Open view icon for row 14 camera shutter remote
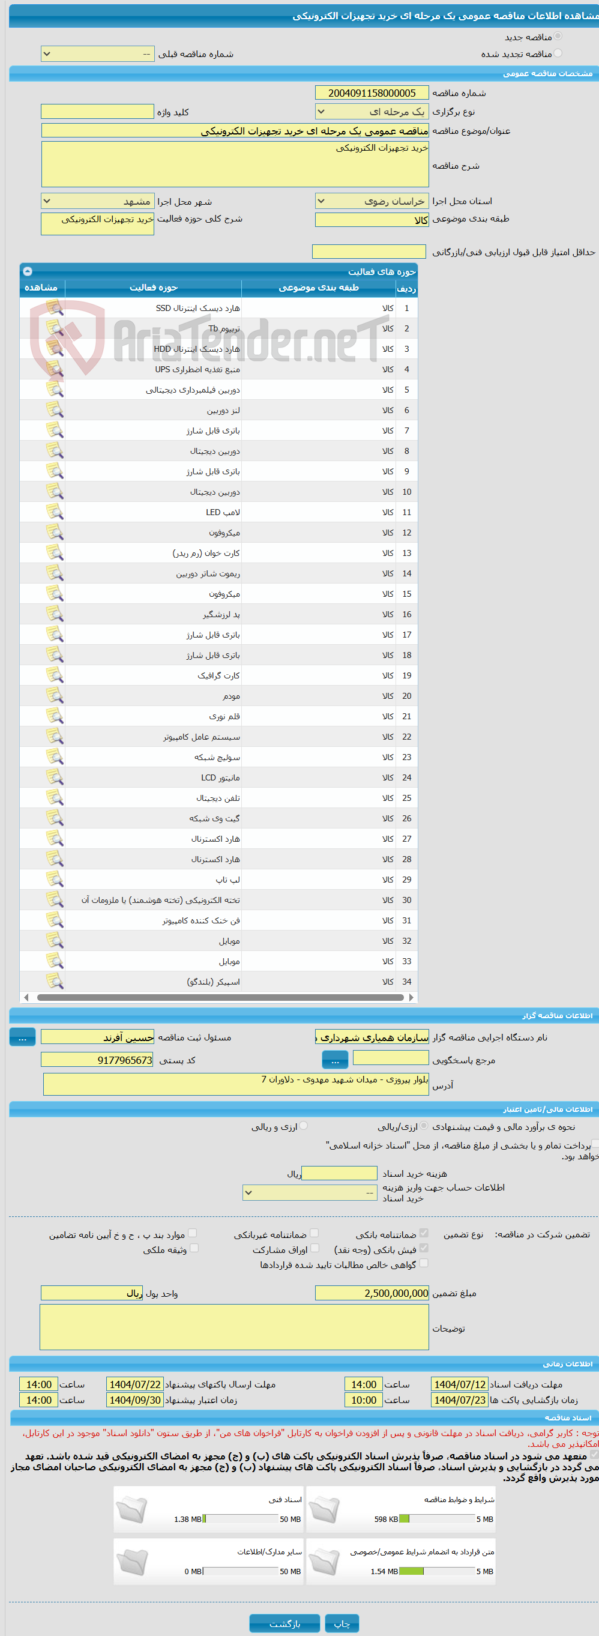Viewport: 599px width, 1636px height. pos(55,573)
